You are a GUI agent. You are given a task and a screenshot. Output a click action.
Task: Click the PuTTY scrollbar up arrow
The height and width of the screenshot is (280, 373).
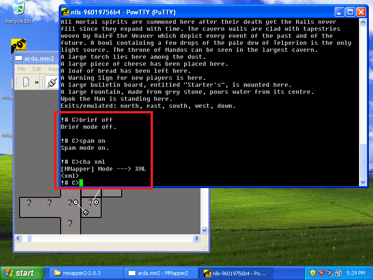tap(363, 22)
